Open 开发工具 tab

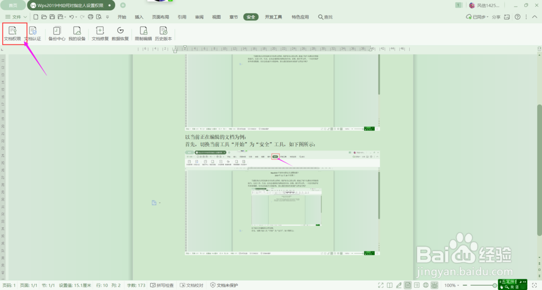(273, 17)
